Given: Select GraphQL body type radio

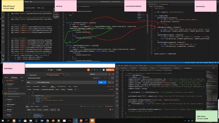Looking at the screenshot, I should coord(67,90).
